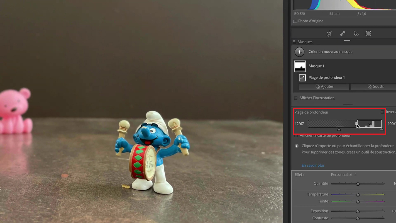The height and width of the screenshot is (223, 396).
Task: Select the Masque 1 thumbnail
Action: (x=300, y=66)
